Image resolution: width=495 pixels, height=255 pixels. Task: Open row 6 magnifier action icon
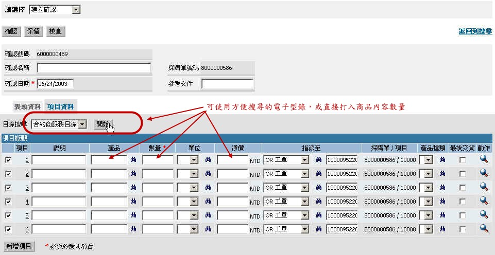(x=484, y=228)
